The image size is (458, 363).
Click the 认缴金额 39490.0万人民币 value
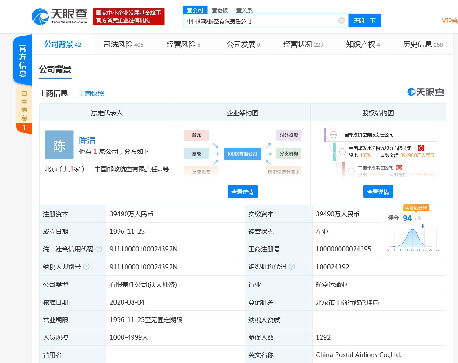pos(417,156)
